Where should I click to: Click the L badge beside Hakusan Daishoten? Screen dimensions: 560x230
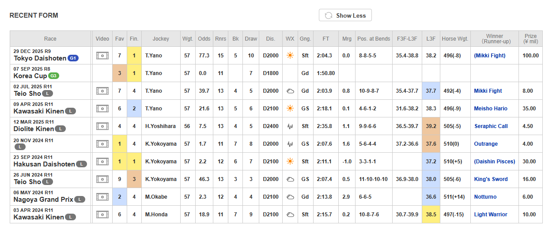tap(81, 164)
